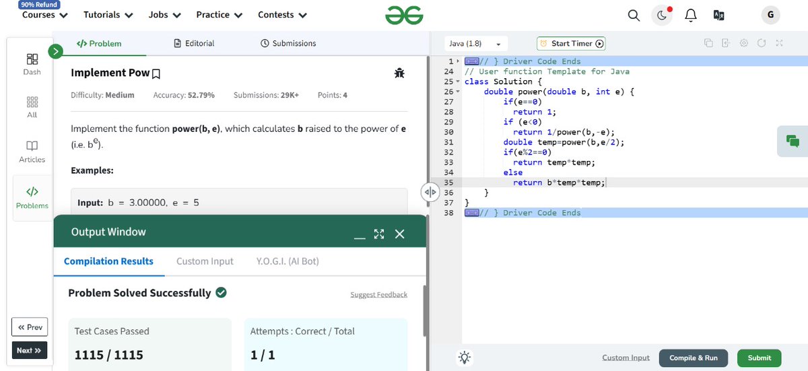Minimize the Output Window
The width and height of the screenshot is (808, 371).
coord(360,236)
